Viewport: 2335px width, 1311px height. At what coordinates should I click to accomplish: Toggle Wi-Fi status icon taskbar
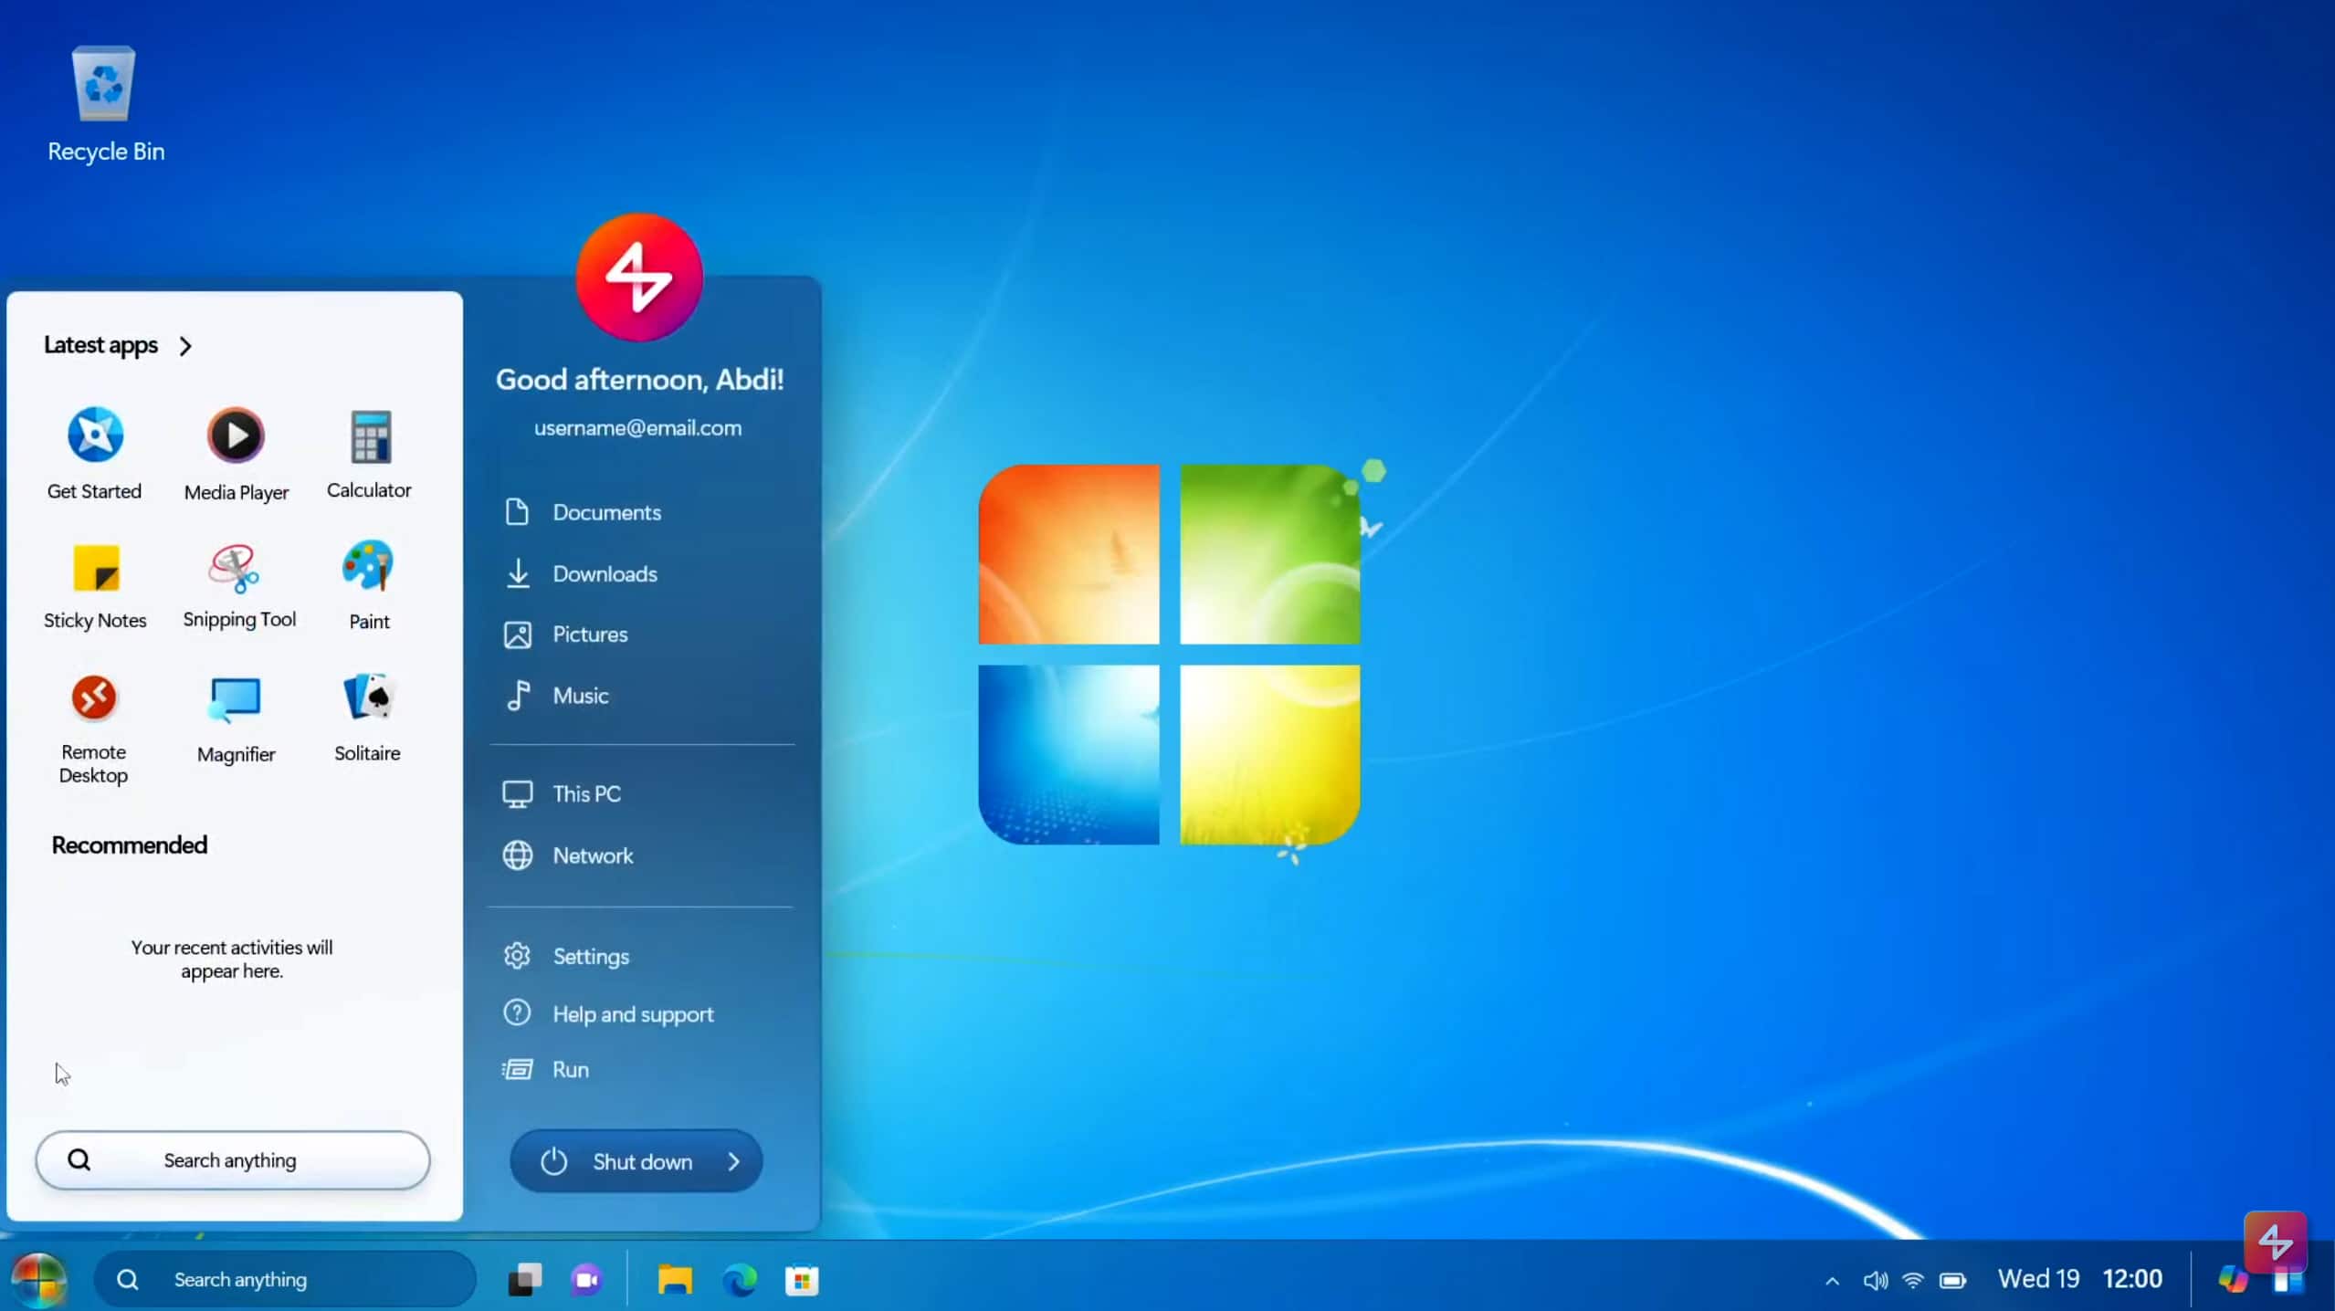click(x=1911, y=1279)
